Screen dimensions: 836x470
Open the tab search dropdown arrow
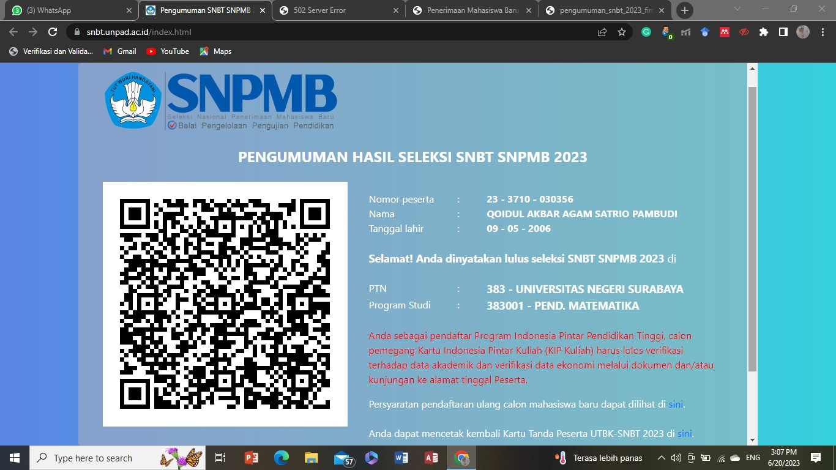[x=737, y=9]
